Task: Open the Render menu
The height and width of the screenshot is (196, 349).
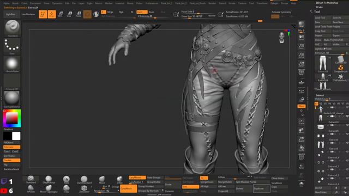Action: [x=212, y=3]
